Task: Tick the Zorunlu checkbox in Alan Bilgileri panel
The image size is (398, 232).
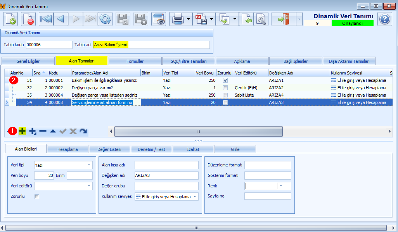Action: click(37, 197)
